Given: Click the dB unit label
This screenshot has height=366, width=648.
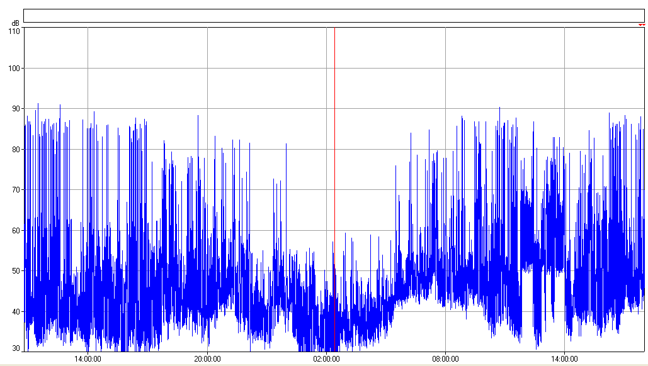Looking at the screenshot, I should tap(15, 23).
